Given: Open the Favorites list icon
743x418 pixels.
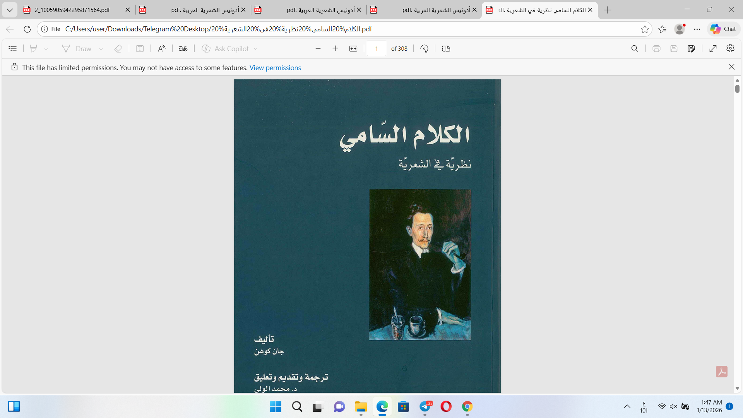Looking at the screenshot, I should (663, 29).
